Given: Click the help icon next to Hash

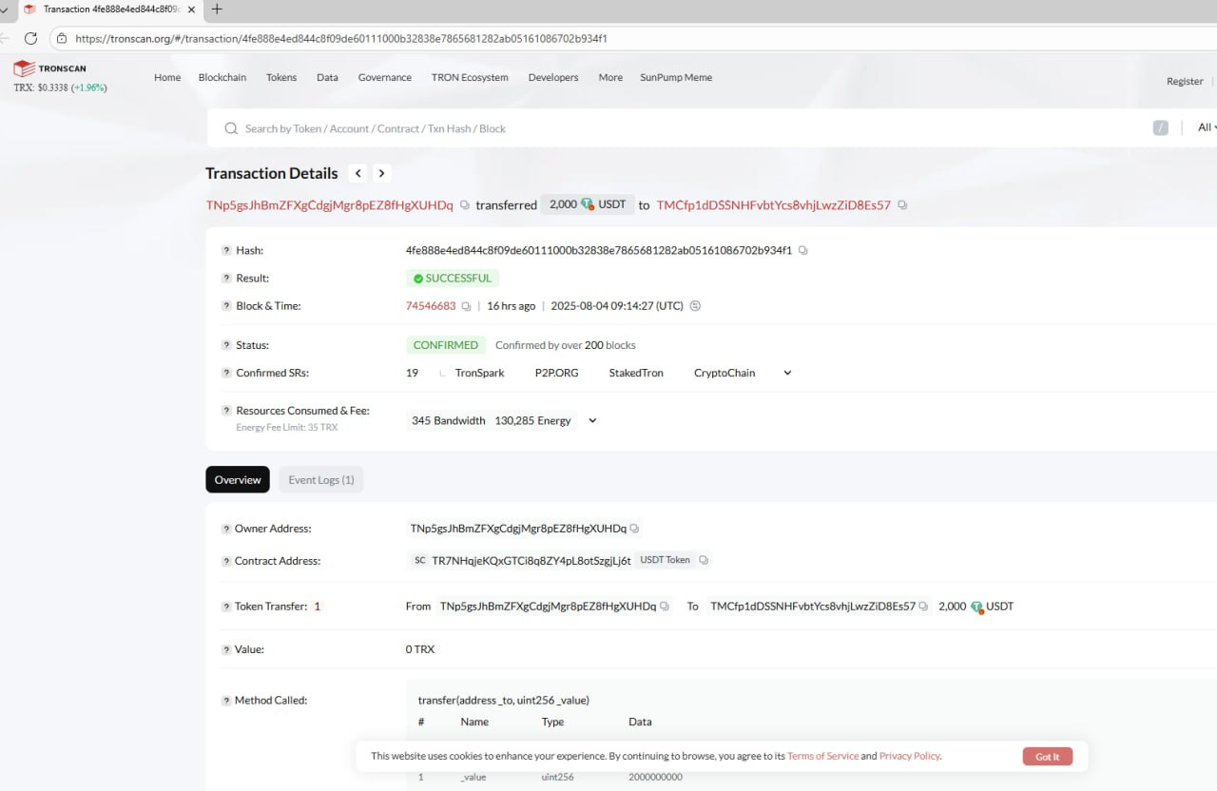Looking at the screenshot, I should (226, 251).
